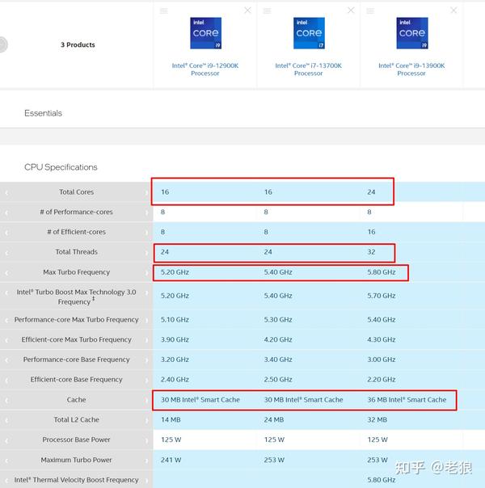Remove the Core i9-12900K from comparison
Image resolution: width=485 pixels, height=488 pixels.
click(247, 11)
